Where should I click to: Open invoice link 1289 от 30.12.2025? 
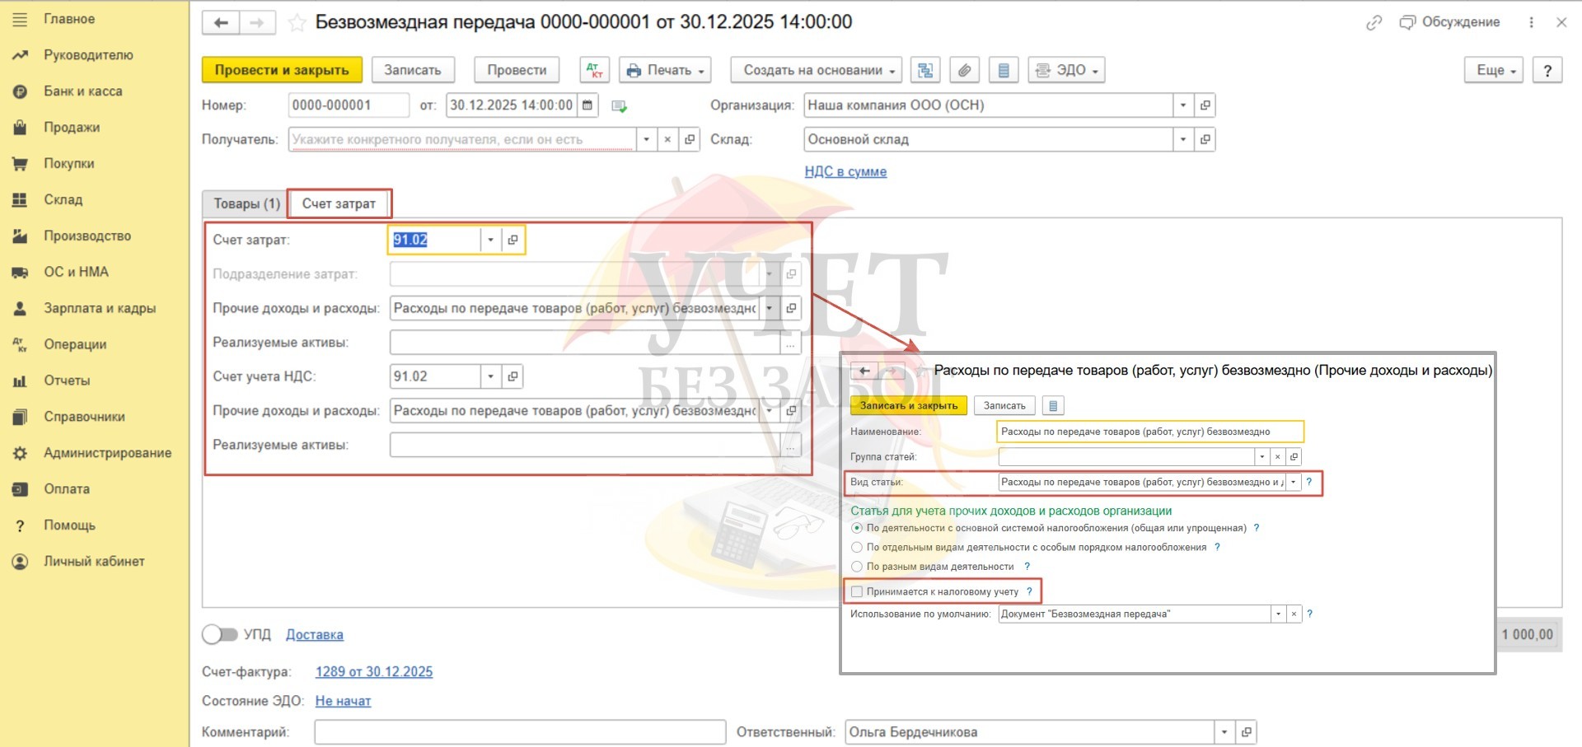pos(374,671)
